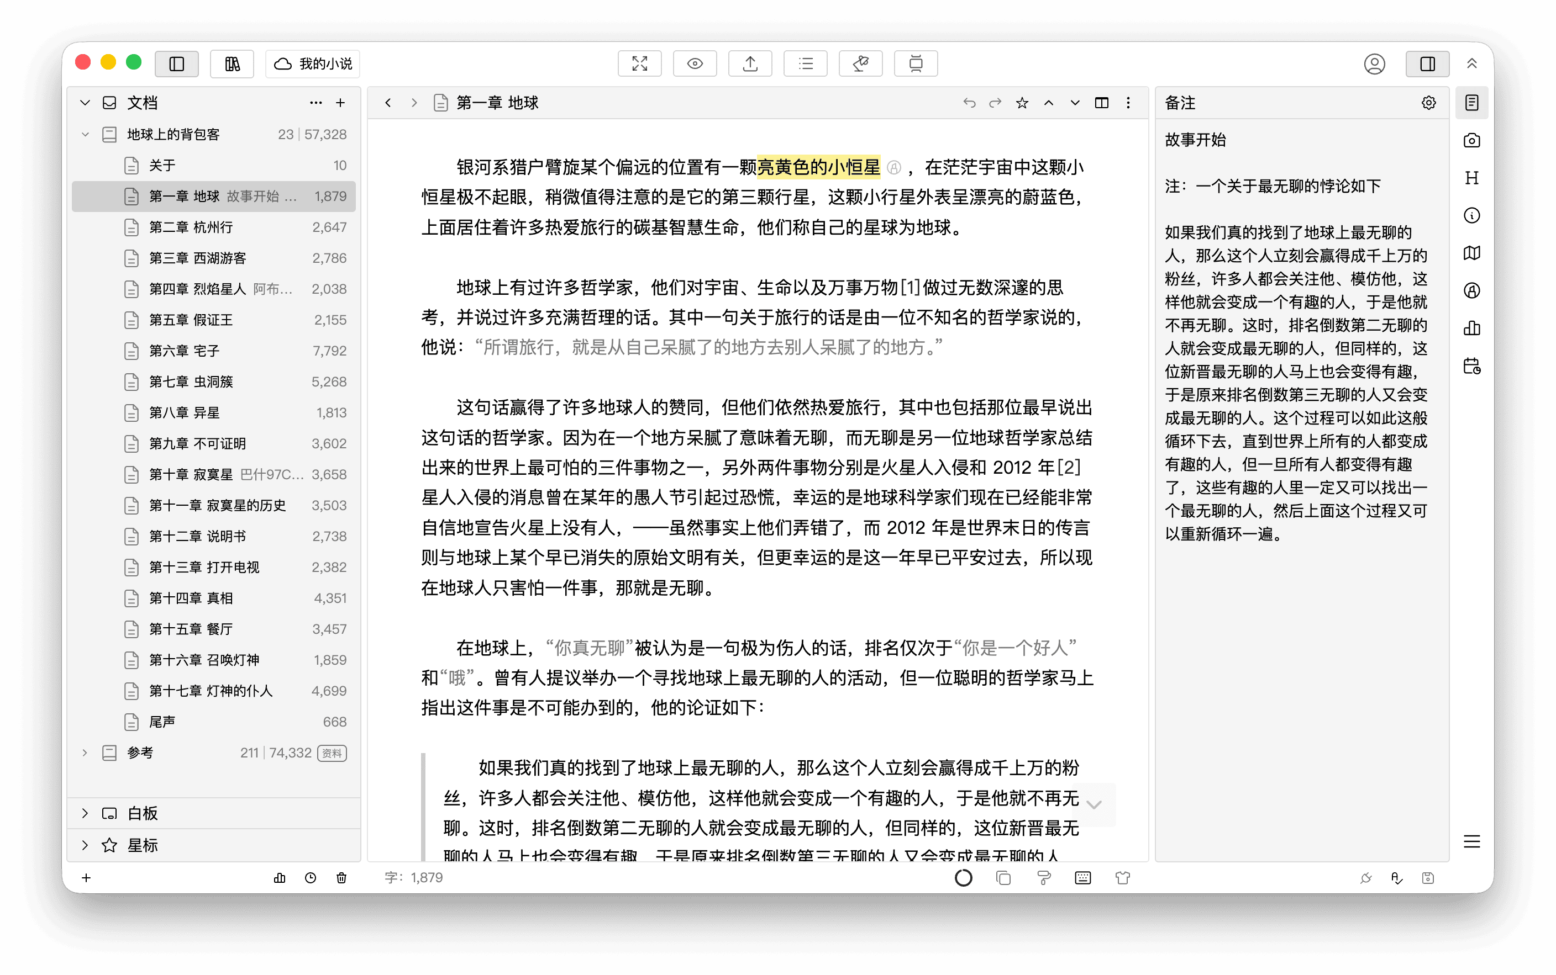This screenshot has width=1556, height=975.
Task: Toggle the left sidebar panel
Action: tap(177, 63)
